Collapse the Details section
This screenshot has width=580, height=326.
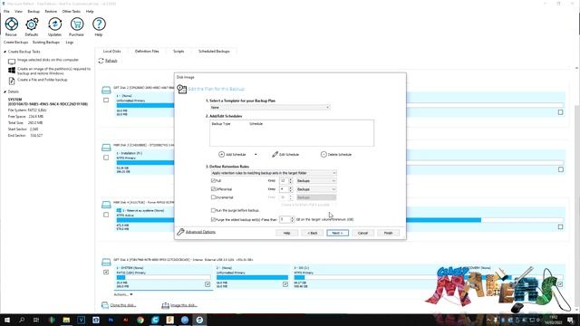5,91
